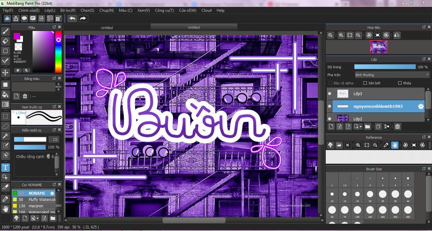Hide the nguyenvankhiemtb1983 layer
Viewport: 432px width, 231px height.
[x=329, y=106]
